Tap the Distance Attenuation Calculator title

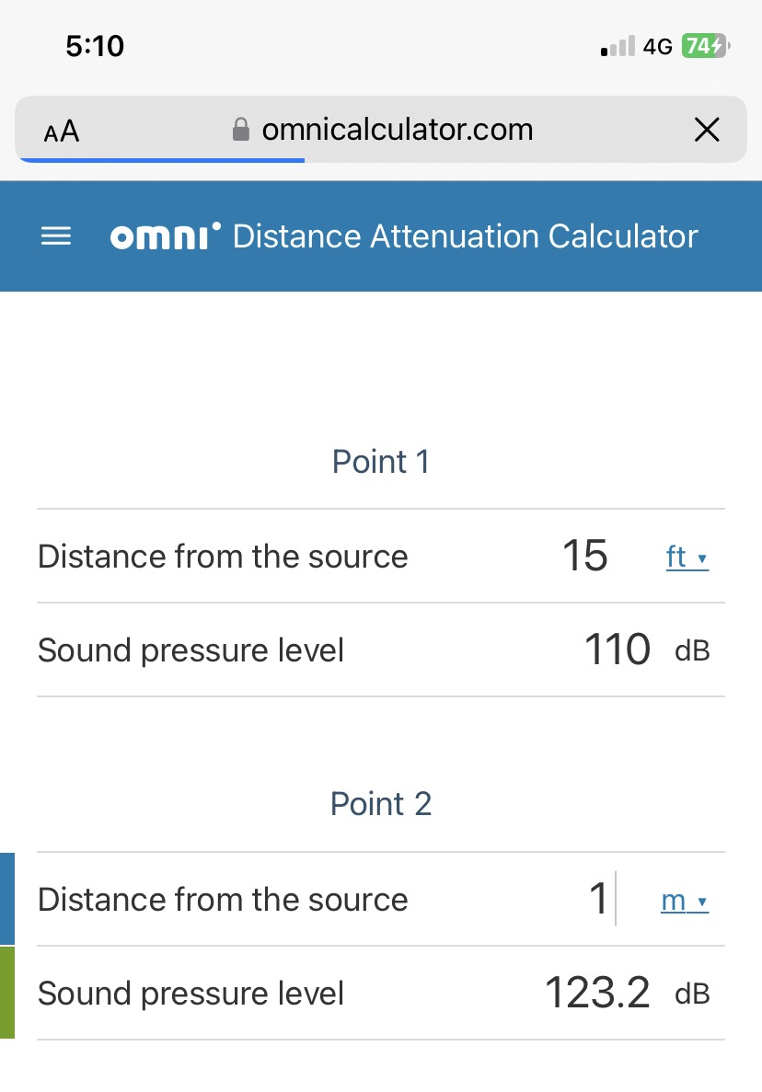pyautogui.click(x=465, y=236)
